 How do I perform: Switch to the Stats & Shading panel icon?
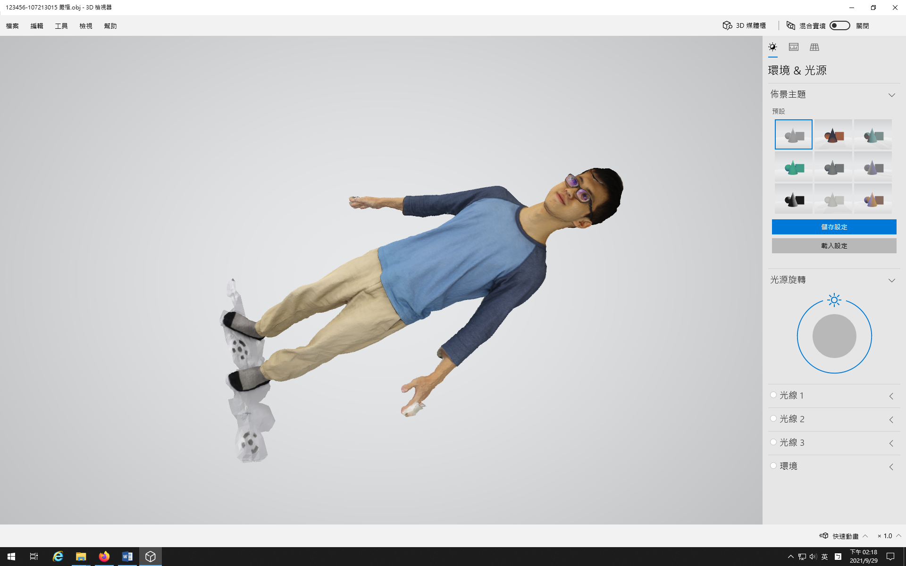pos(793,47)
